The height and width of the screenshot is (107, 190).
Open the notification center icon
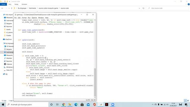point(186,104)
